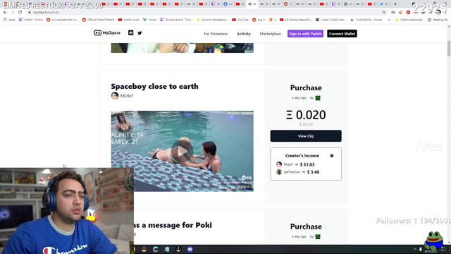This screenshot has width=451, height=254.
Task: Open the Activity nav item
Action: pyautogui.click(x=244, y=34)
